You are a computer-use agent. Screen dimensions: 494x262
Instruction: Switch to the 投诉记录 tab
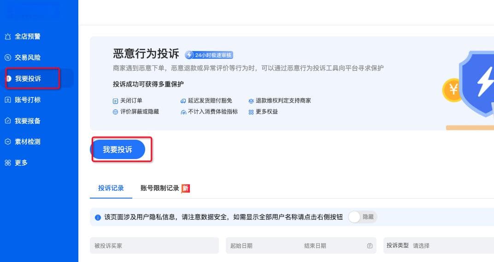tap(111, 188)
